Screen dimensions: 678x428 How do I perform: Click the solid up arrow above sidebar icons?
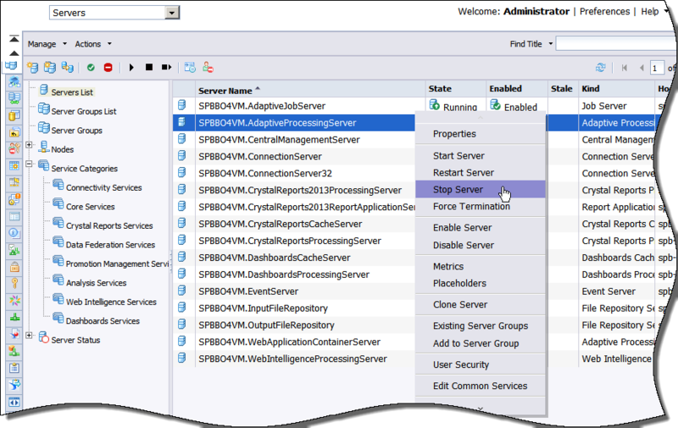tap(14, 53)
